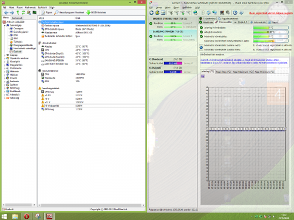The image size is (294, 220).
Task: Switch to the Információk tab in Sentinel
Action: pos(258,22)
